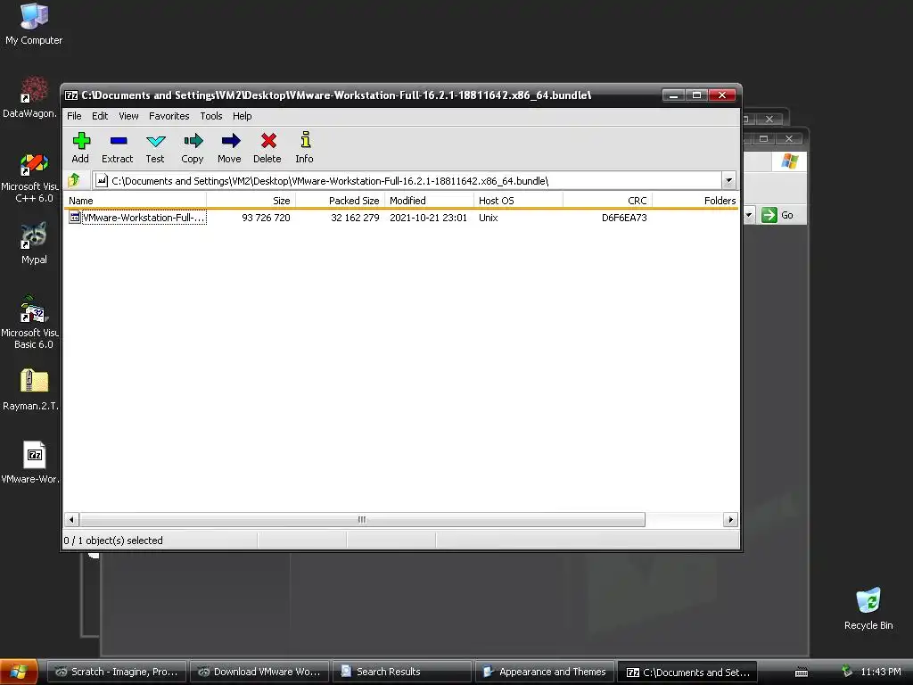
Task: Run the Test archive tool
Action: [x=155, y=141]
